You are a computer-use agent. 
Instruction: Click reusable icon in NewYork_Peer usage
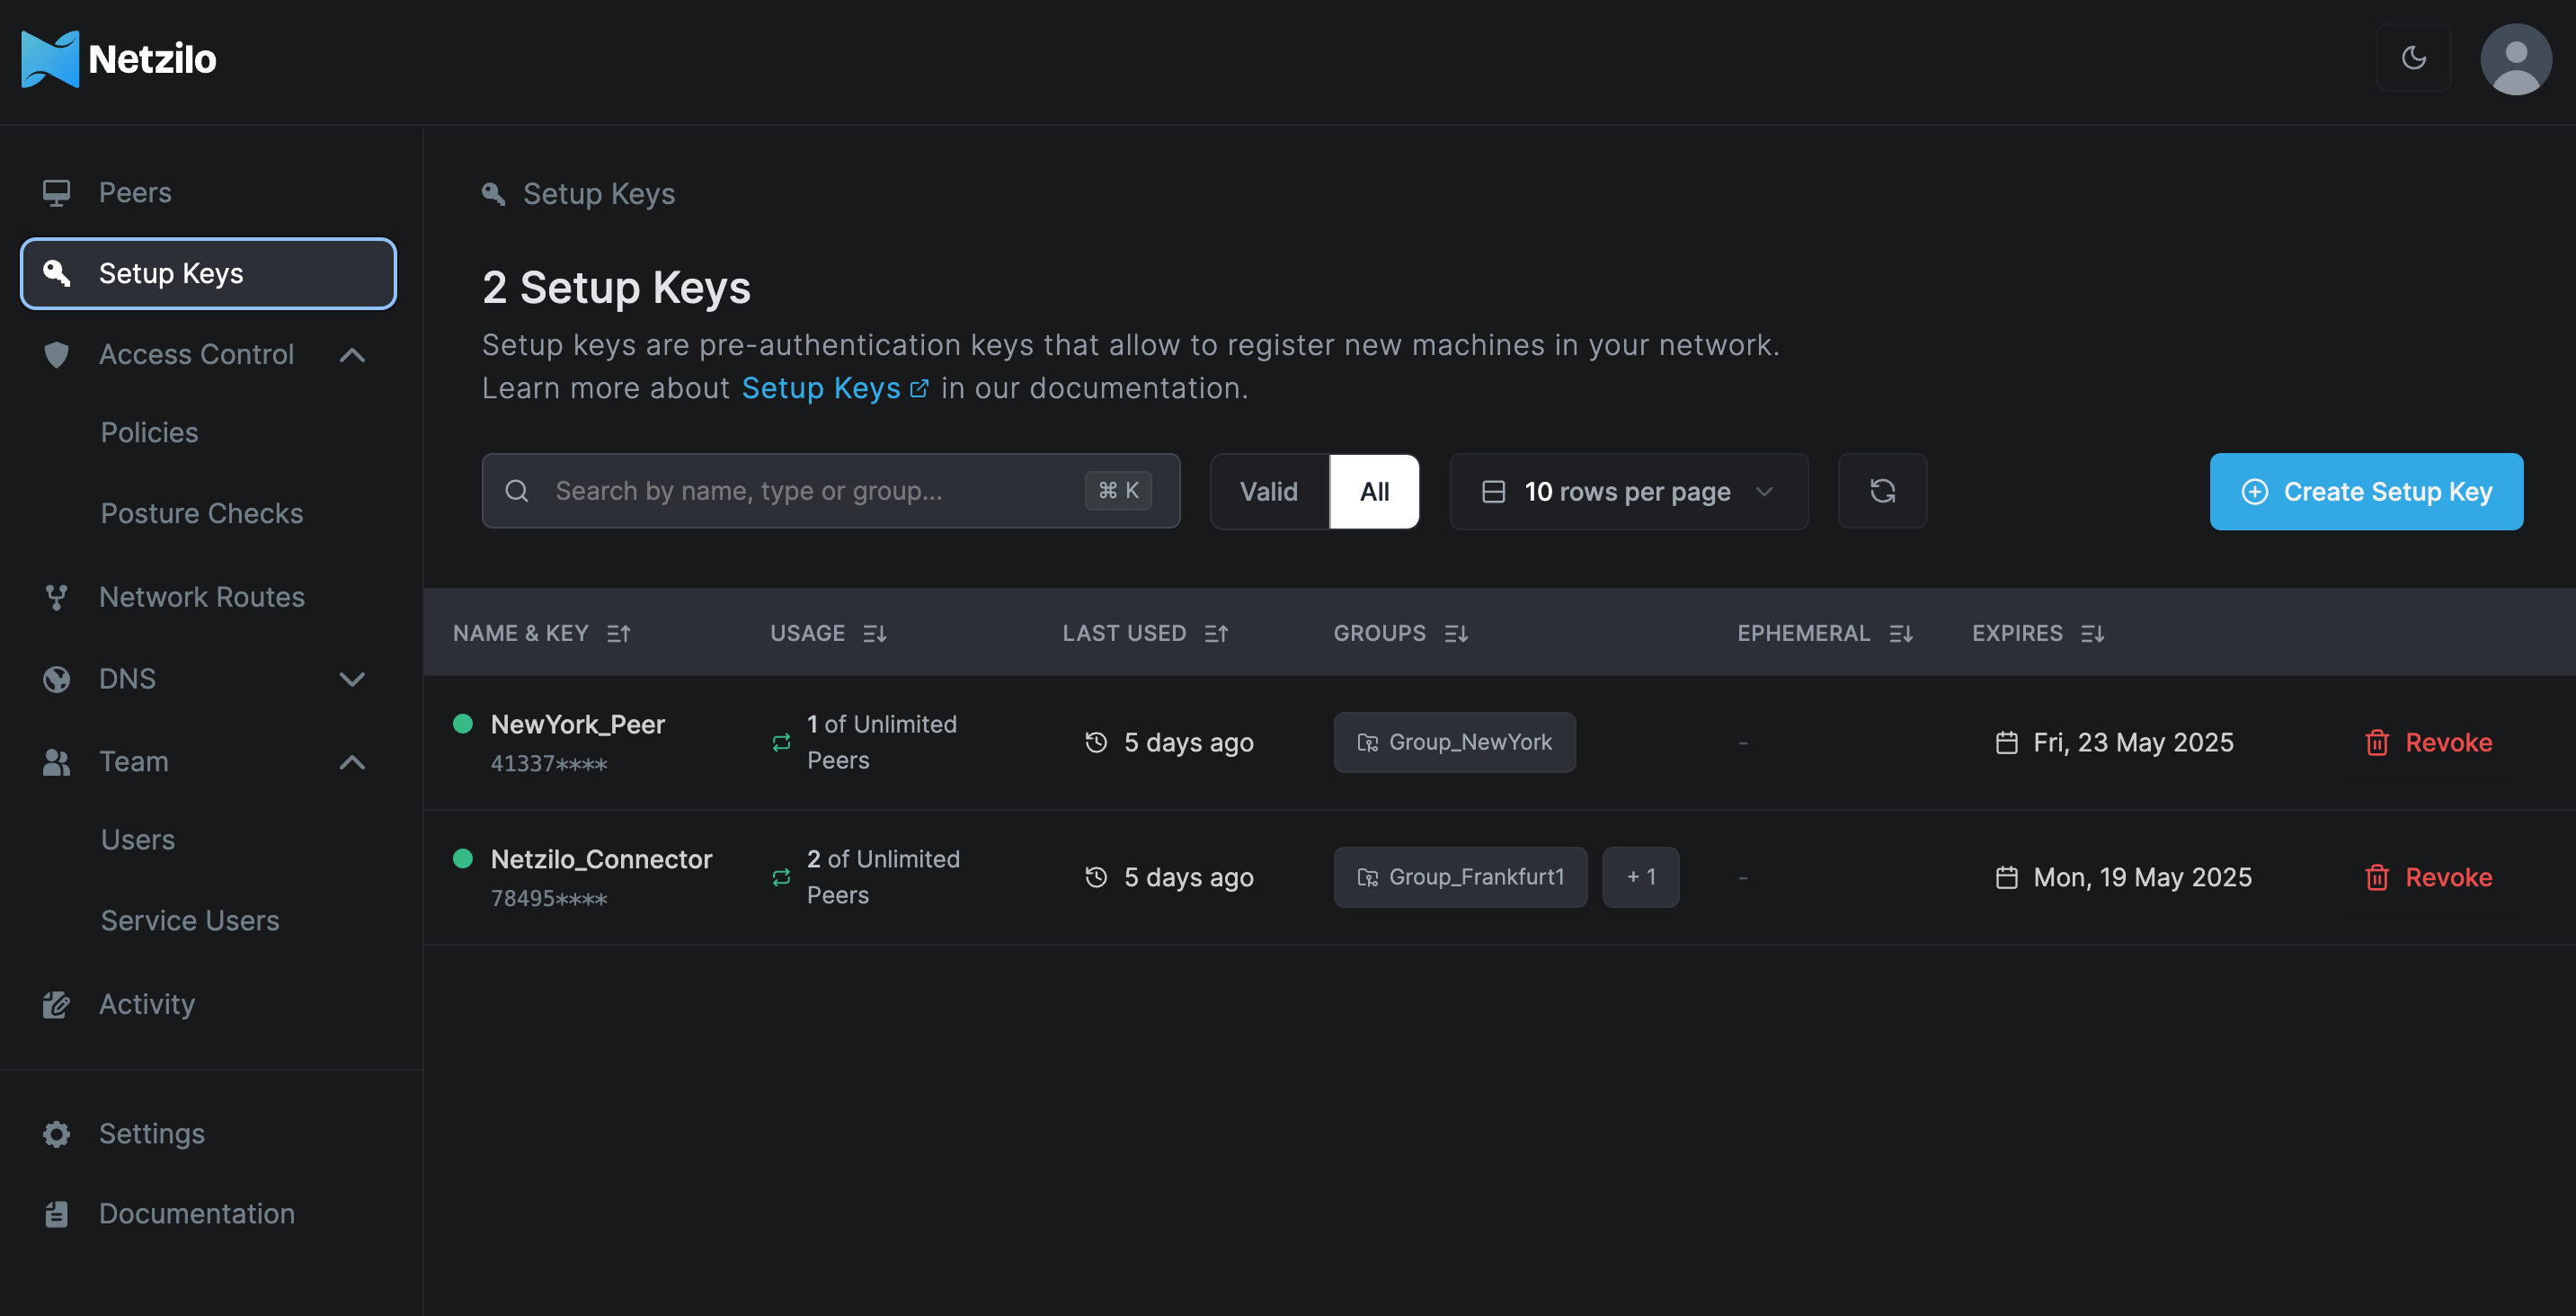[x=781, y=742]
